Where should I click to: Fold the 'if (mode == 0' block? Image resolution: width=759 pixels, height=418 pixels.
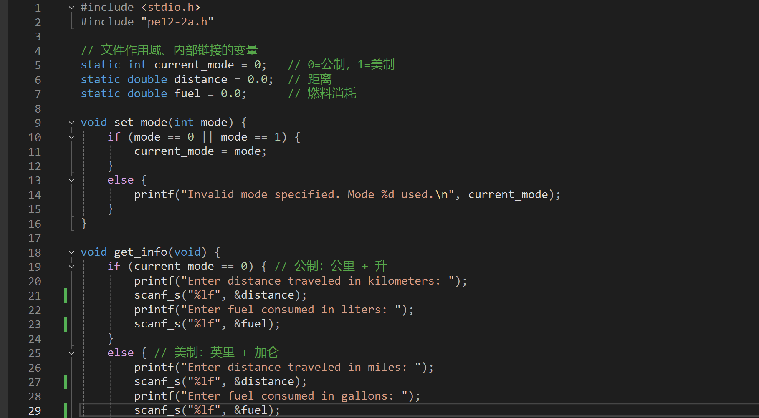[x=71, y=137]
